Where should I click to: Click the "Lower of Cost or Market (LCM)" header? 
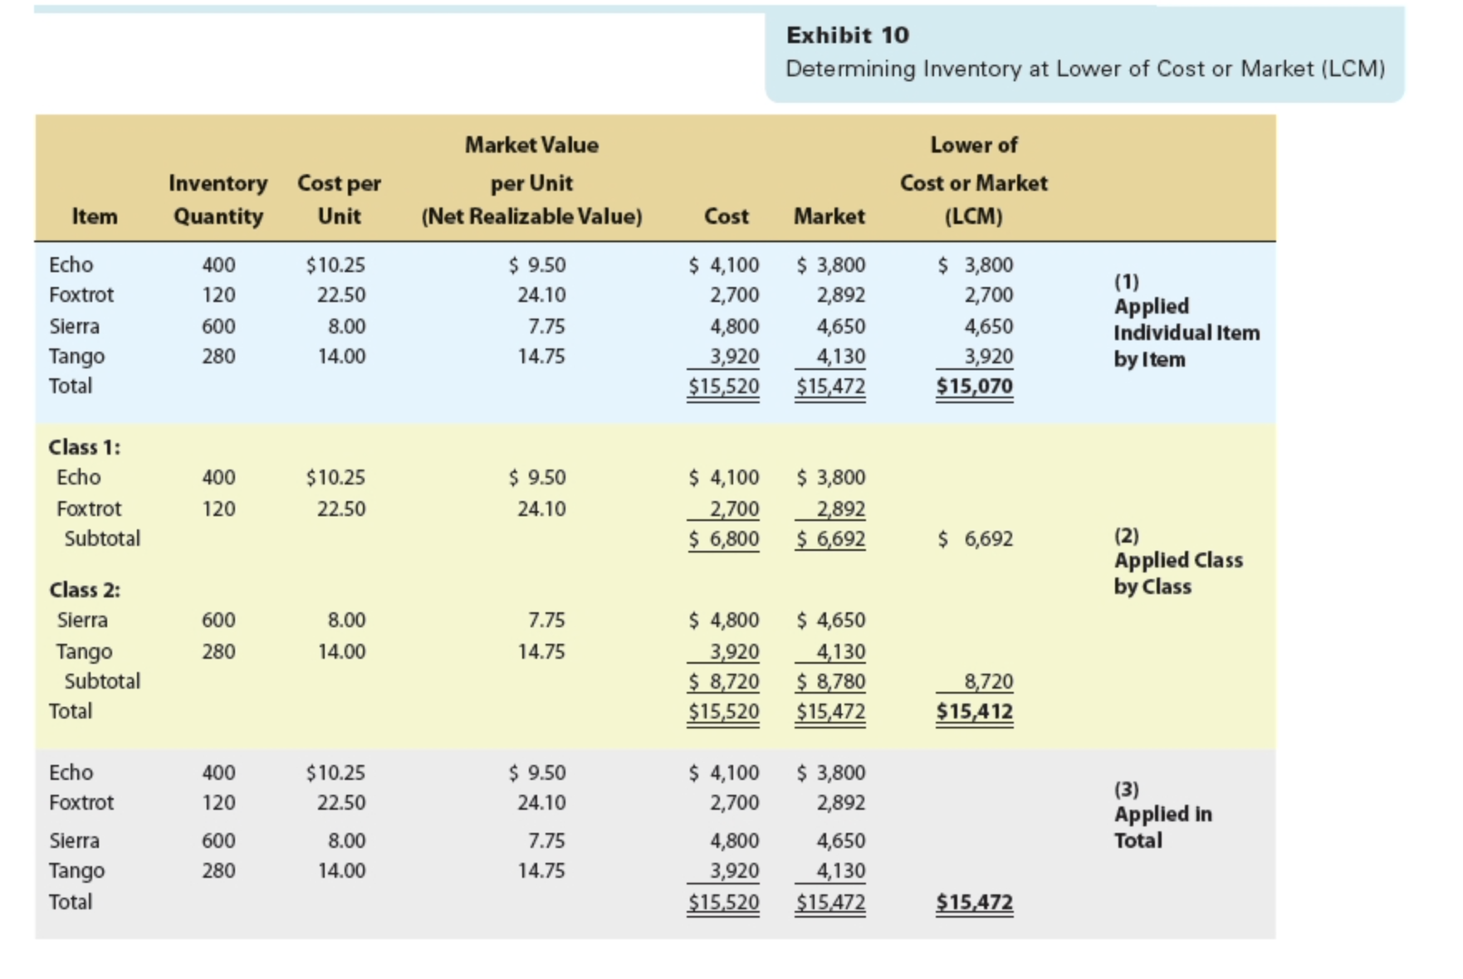973,180
